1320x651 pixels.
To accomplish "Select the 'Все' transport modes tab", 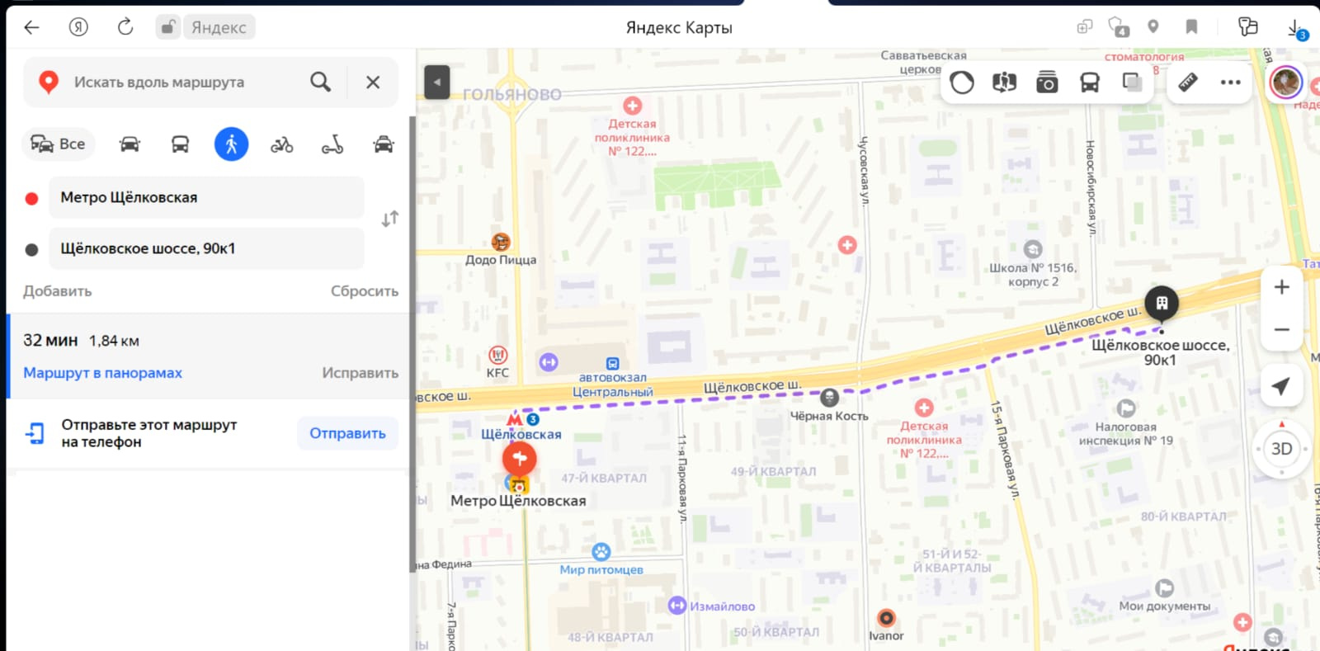I will coord(59,144).
